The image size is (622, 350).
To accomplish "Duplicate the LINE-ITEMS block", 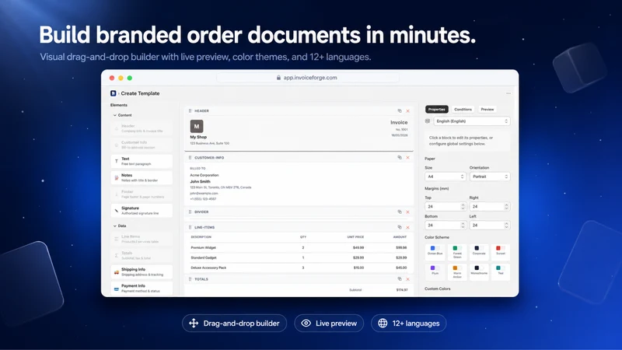I will coord(400,227).
